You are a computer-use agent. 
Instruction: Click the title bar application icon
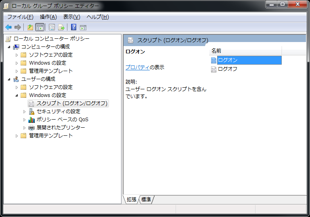pos(6,6)
